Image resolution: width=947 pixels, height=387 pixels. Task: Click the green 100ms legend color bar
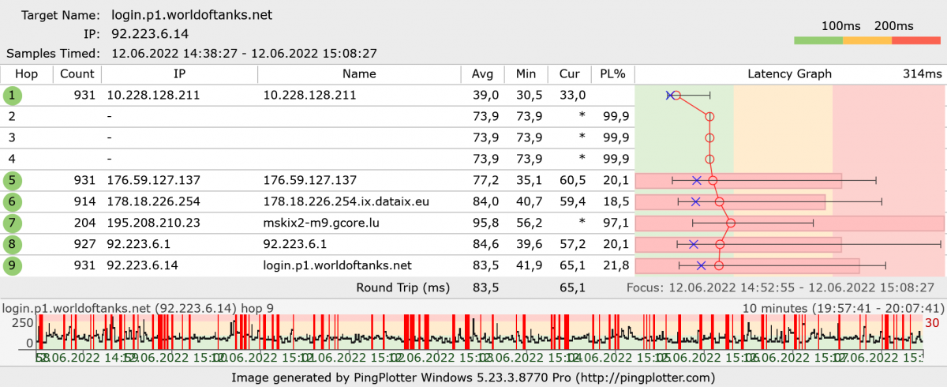[x=818, y=40]
